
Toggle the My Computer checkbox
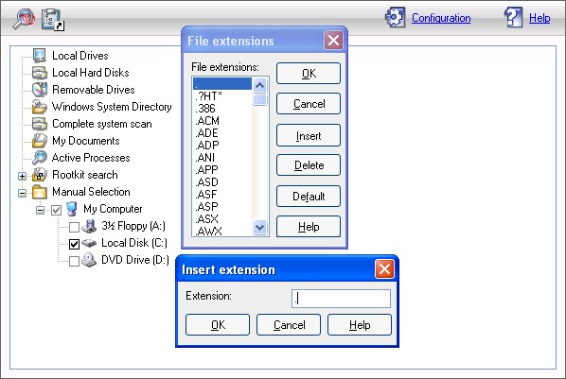pos(56,210)
